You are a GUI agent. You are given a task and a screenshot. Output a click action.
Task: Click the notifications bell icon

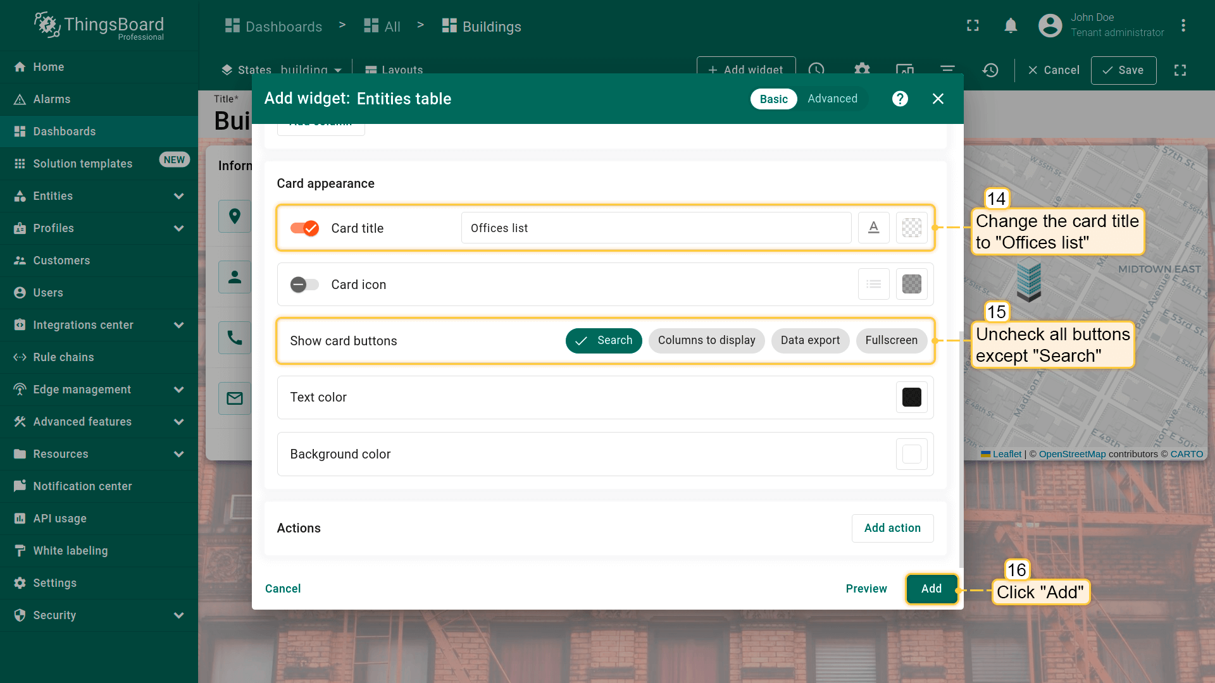1011,26
